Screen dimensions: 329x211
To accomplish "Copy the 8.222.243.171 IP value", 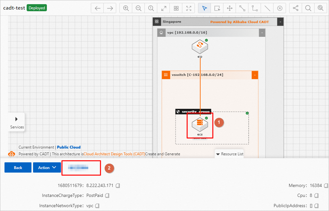I will (x=118, y=185).
